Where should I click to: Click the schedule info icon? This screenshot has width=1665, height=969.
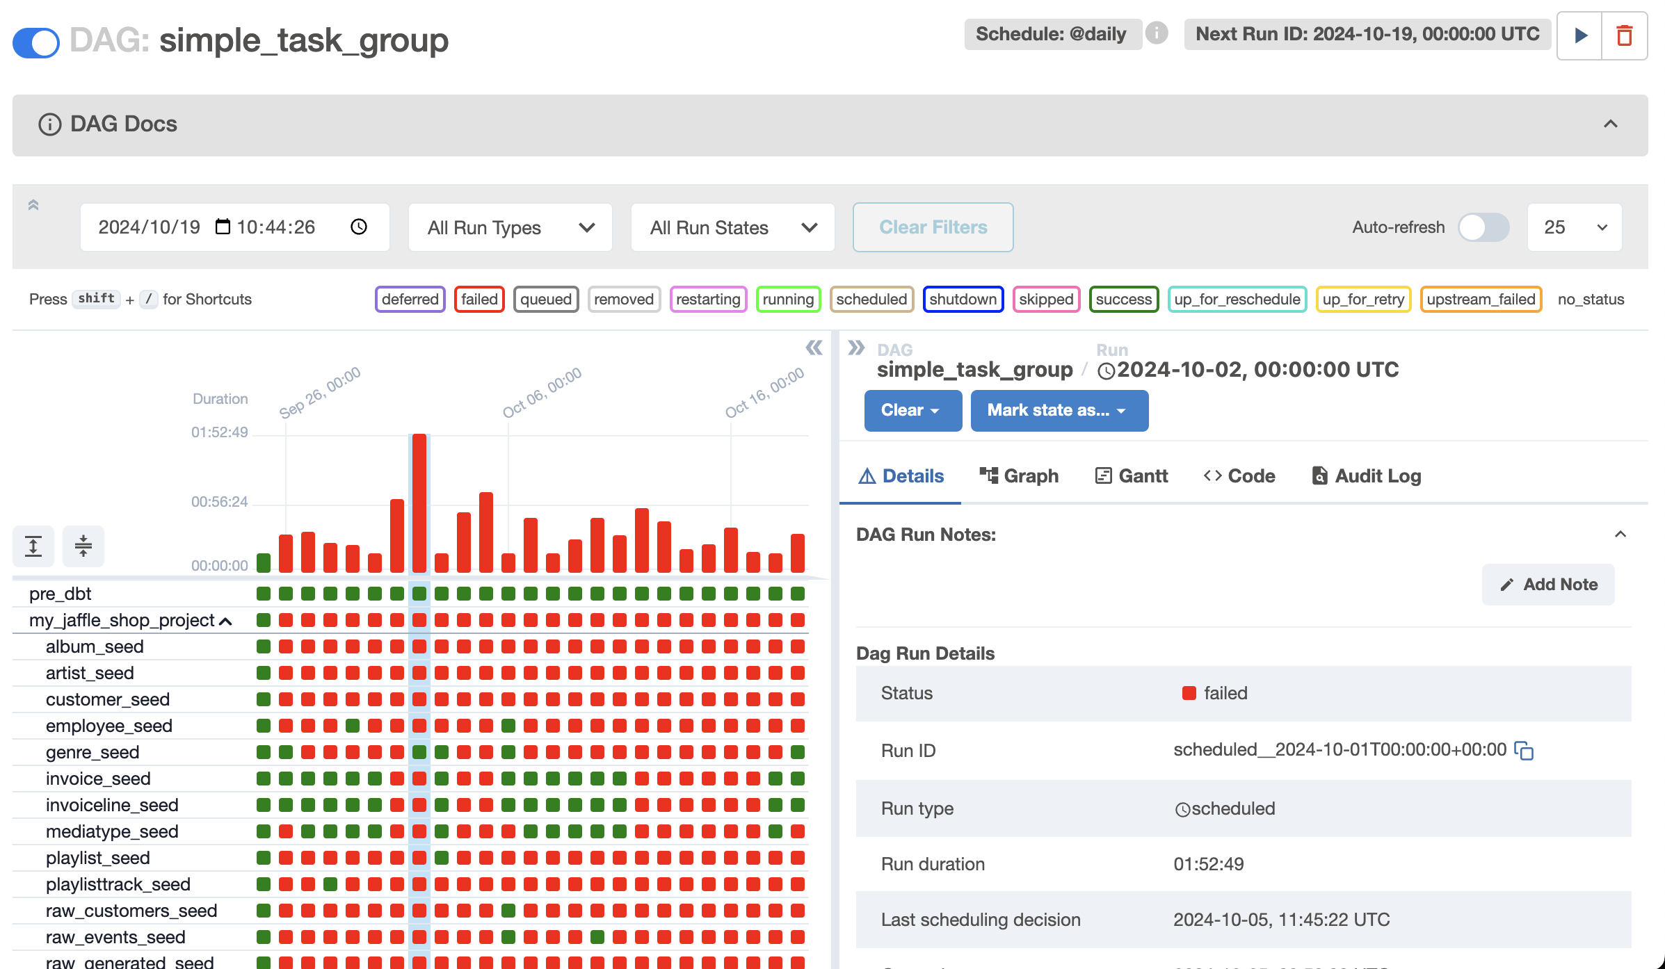pos(1157,33)
